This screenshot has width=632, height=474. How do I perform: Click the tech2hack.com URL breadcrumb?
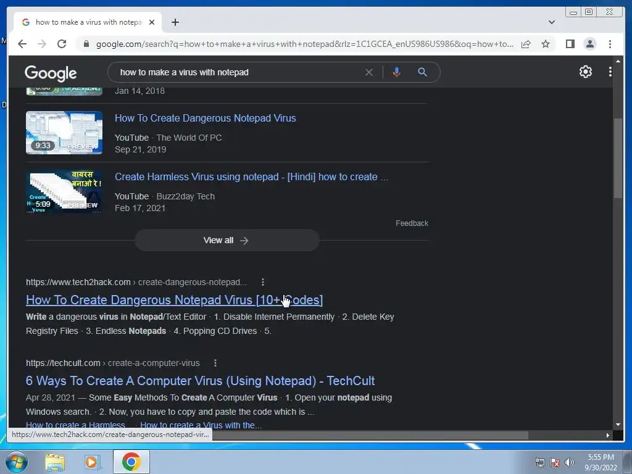pos(136,282)
